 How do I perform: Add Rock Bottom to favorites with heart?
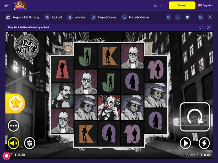click(201, 27)
